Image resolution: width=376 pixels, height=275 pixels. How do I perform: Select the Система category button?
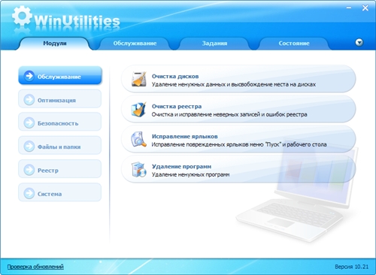60,192
